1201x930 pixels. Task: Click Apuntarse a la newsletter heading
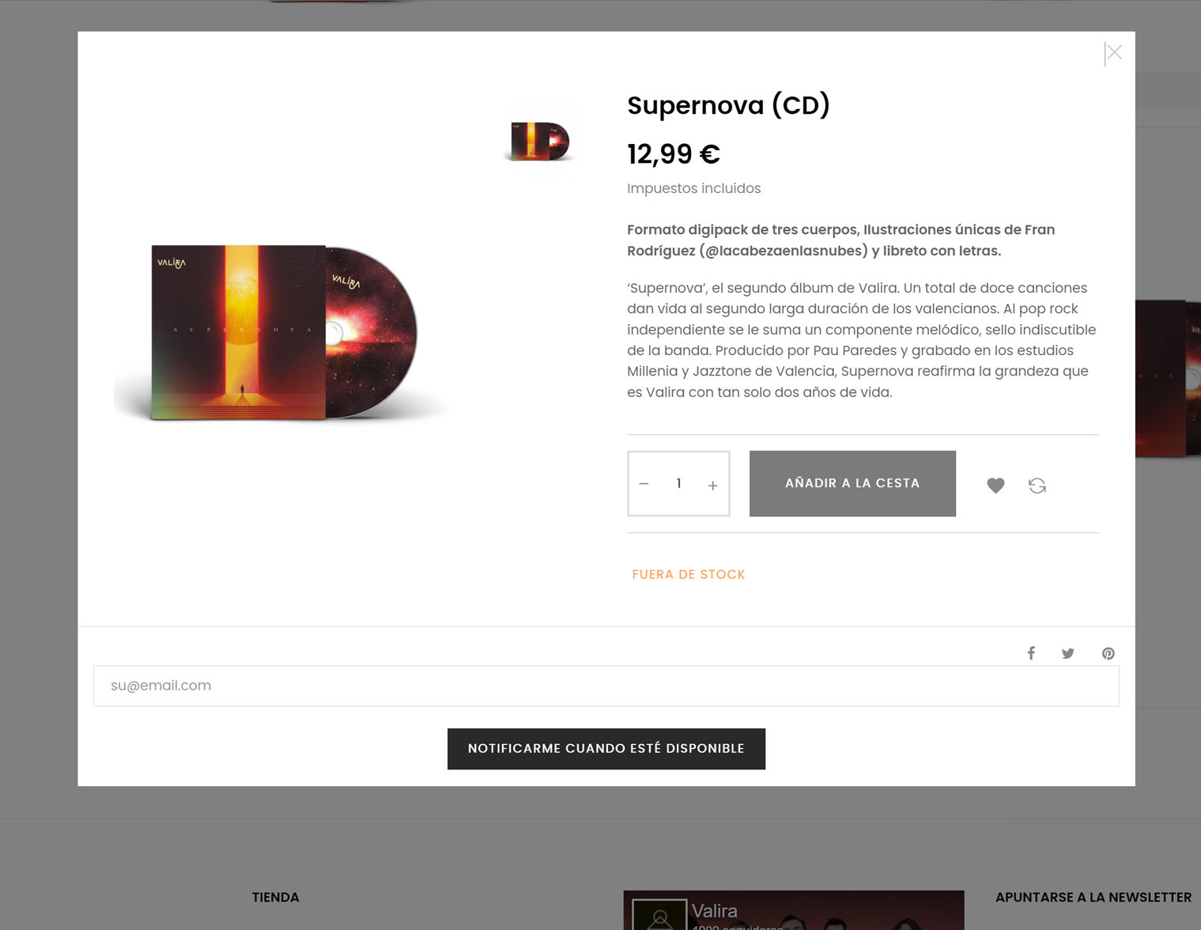tap(1093, 898)
